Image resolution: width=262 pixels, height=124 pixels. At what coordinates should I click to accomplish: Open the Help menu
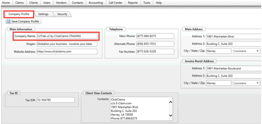click(x=159, y=3)
